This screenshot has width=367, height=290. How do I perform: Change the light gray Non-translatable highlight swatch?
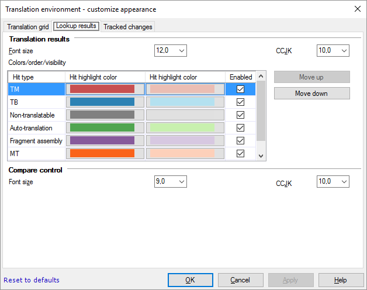pyautogui.click(x=185, y=115)
